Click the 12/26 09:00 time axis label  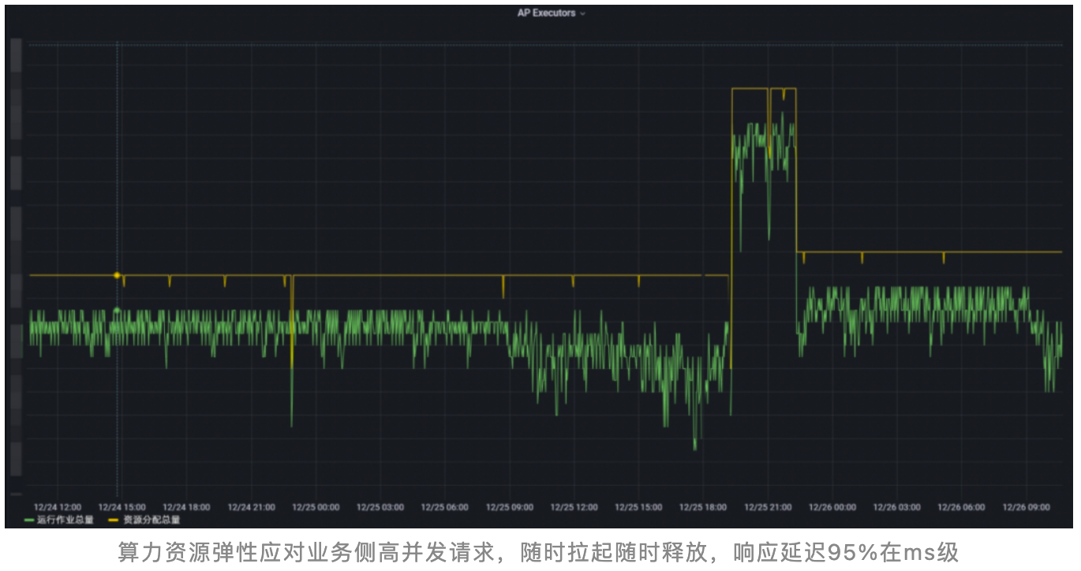click(1026, 507)
